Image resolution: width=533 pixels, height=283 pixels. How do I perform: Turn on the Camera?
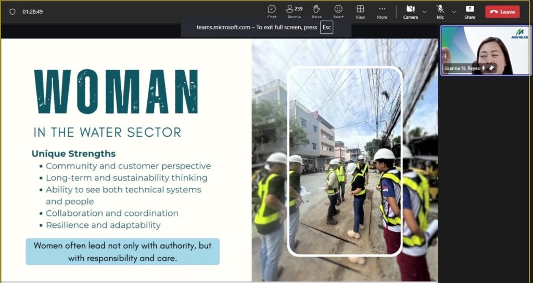coord(410,11)
